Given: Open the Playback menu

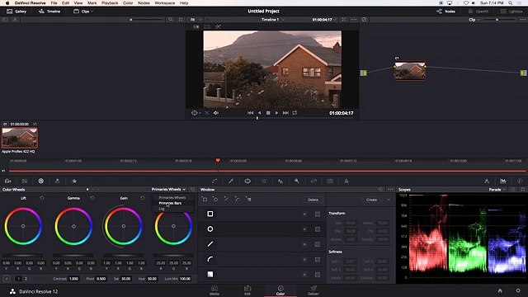Looking at the screenshot, I should click(110, 2).
